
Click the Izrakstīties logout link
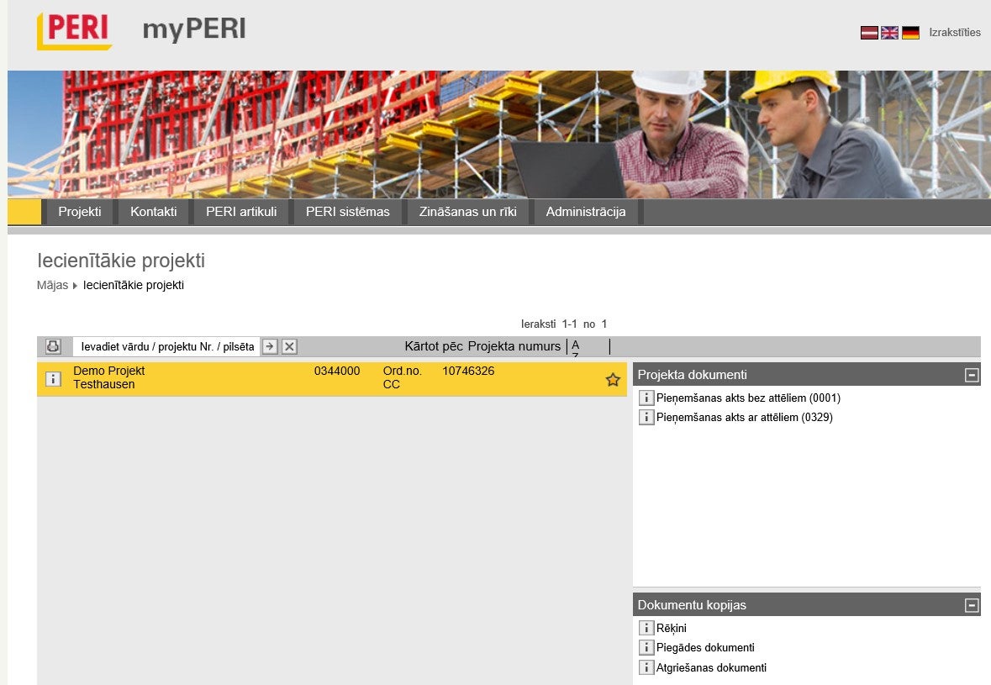(954, 33)
